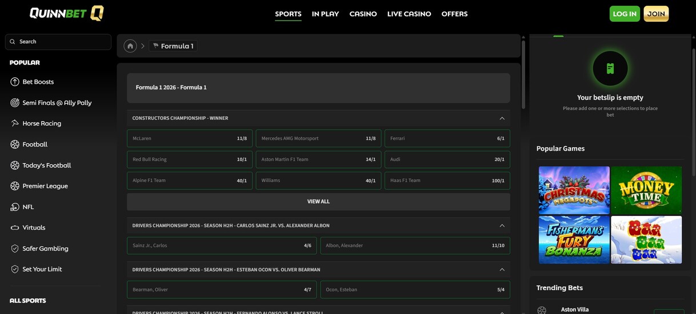
Task: Click the Semi Finals darts icon
Action: pos(15,103)
